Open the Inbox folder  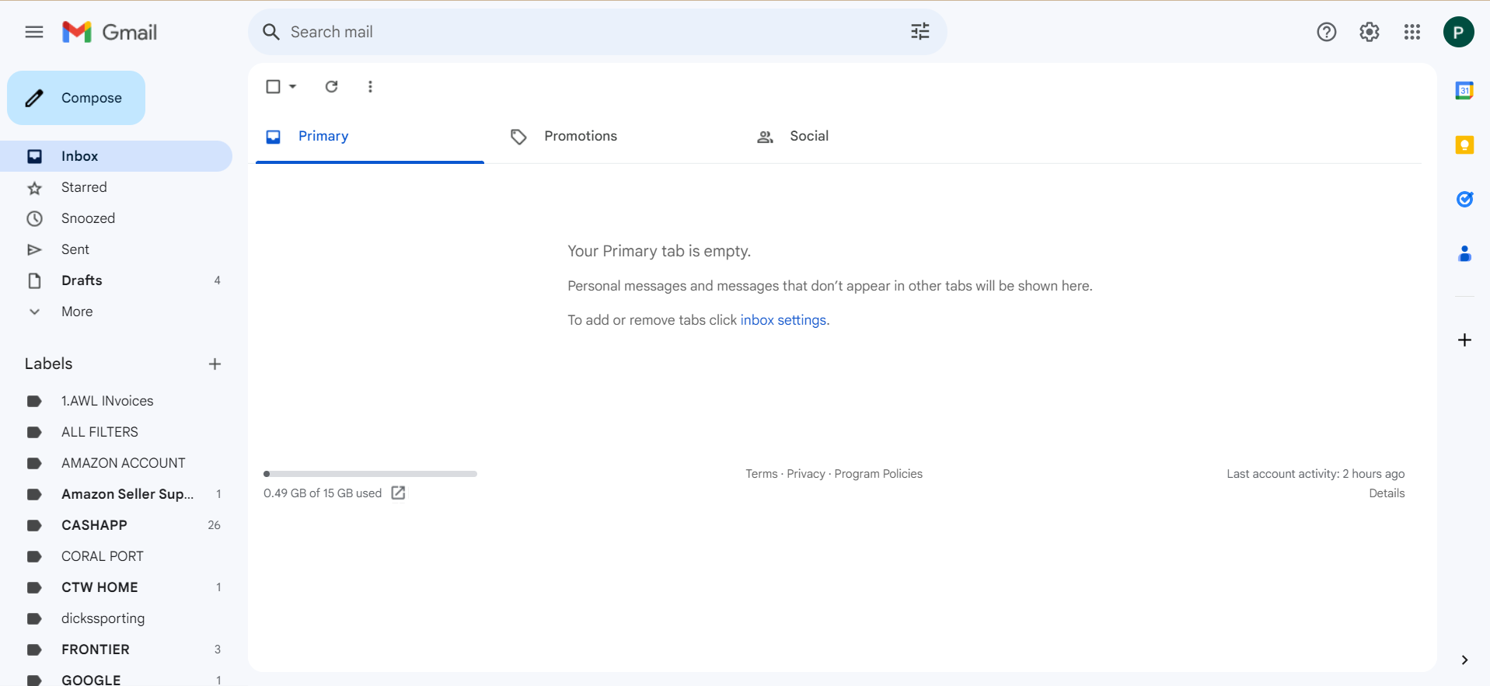click(x=116, y=156)
